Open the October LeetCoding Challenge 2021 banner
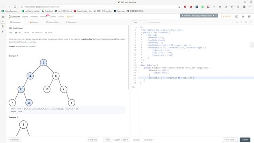 (x=199, y=16)
